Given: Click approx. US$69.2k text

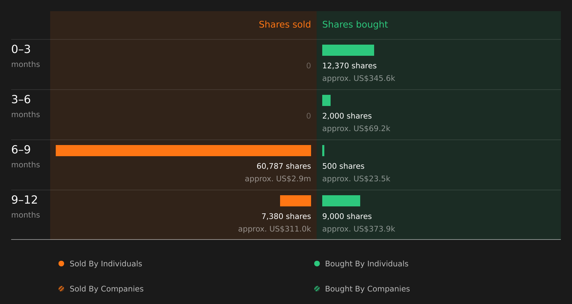Looking at the screenshot, I should (356, 129).
